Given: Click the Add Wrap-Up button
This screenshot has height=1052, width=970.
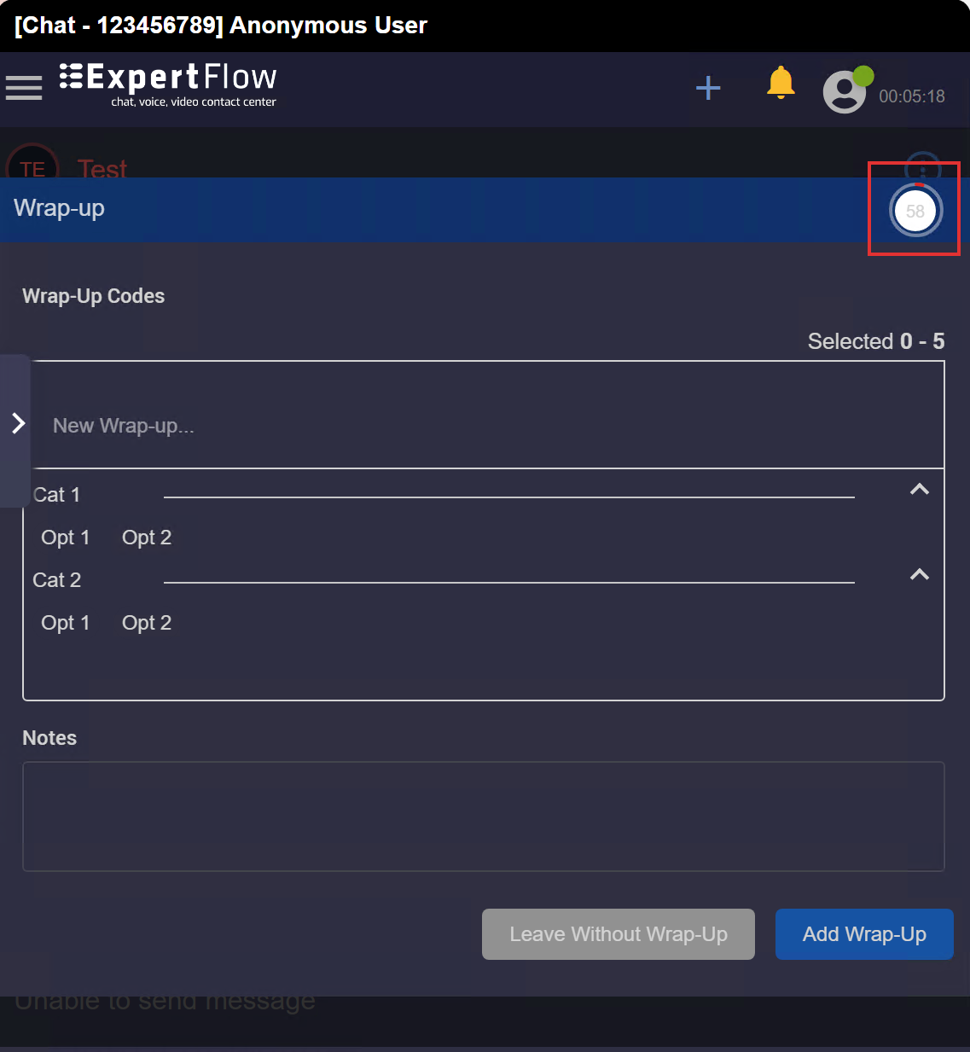Looking at the screenshot, I should click(863, 934).
